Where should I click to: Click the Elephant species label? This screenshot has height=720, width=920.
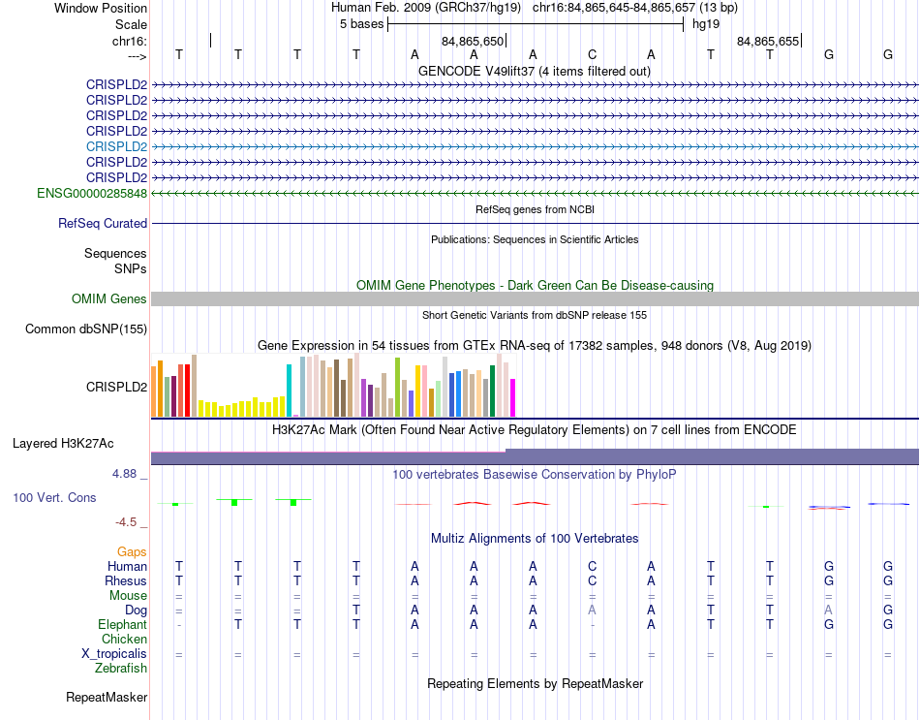122,624
